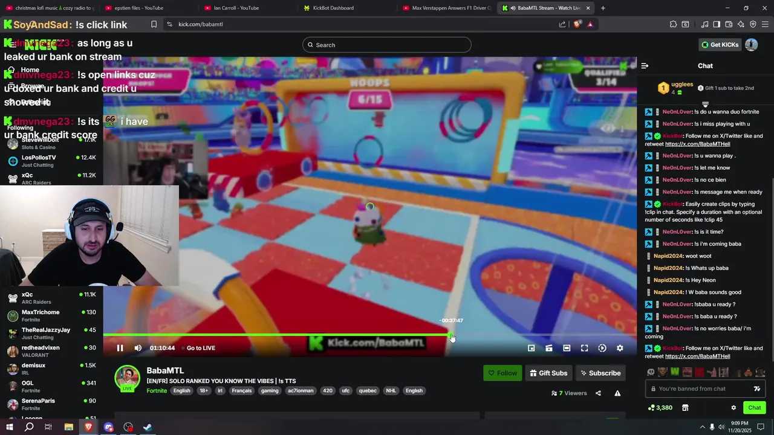Report the stream with warning icon
Image resolution: width=774 pixels, height=435 pixels.
[x=617, y=393]
